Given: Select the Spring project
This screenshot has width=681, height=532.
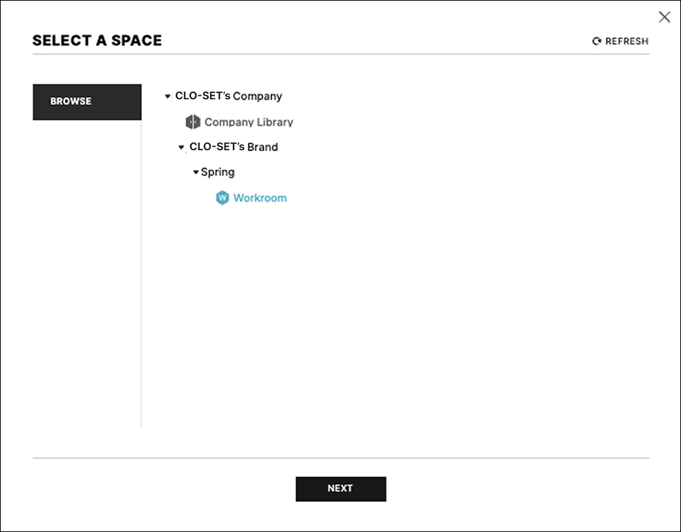Looking at the screenshot, I should pyautogui.click(x=218, y=172).
